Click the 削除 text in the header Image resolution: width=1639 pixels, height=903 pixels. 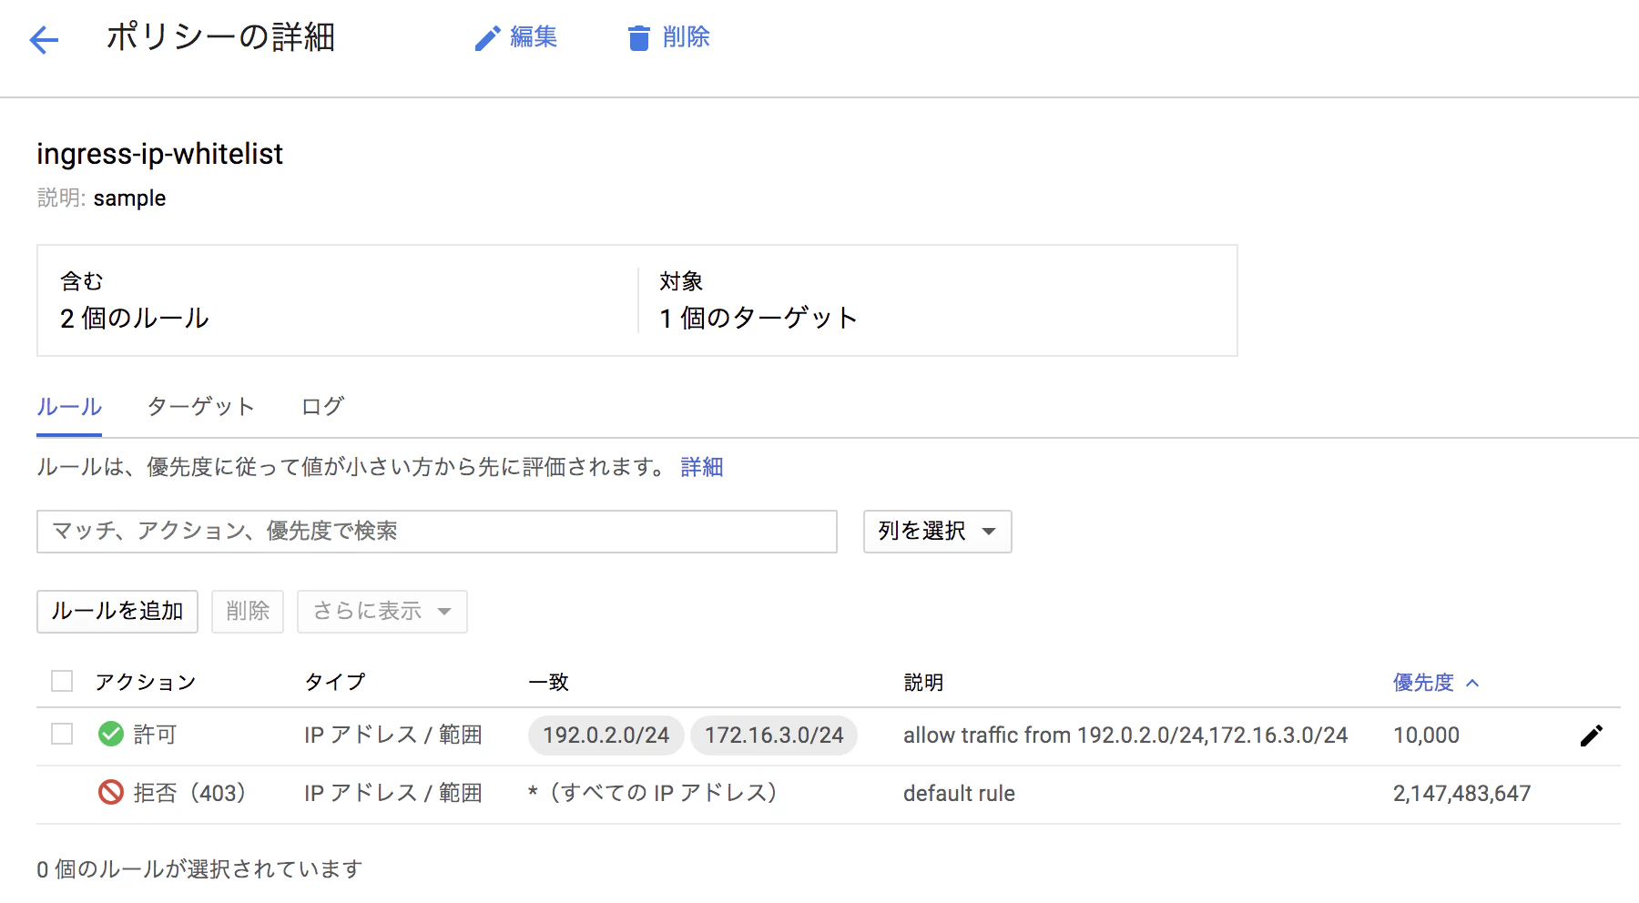pos(687,36)
